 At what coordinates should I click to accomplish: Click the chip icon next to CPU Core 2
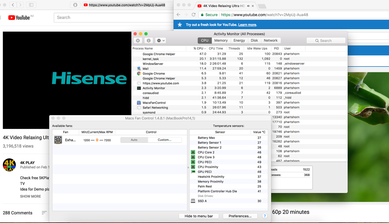(193, 152)
